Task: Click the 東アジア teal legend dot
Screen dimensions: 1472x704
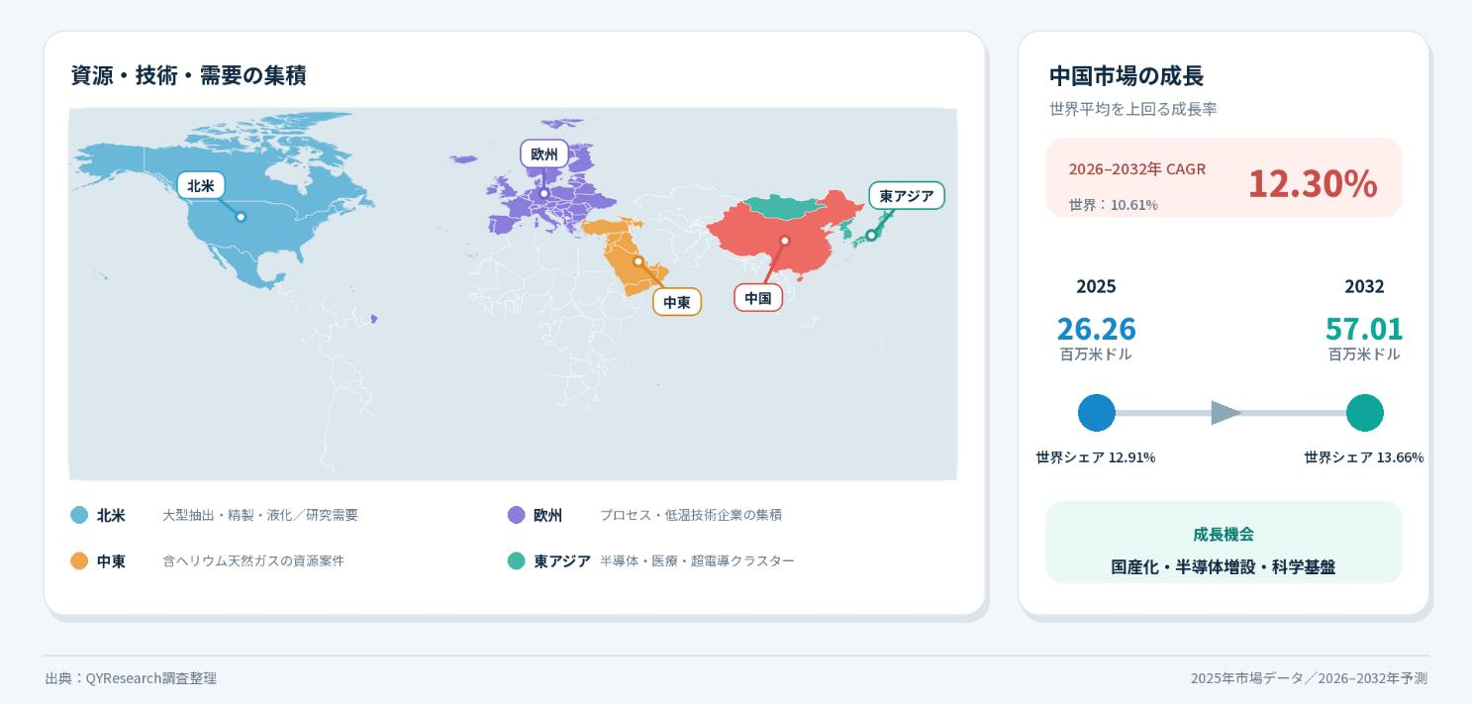Action: click(x=516, y=560)
